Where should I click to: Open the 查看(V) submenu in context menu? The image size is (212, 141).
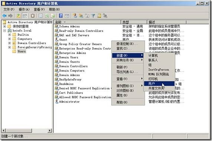[x=128, y=79]
